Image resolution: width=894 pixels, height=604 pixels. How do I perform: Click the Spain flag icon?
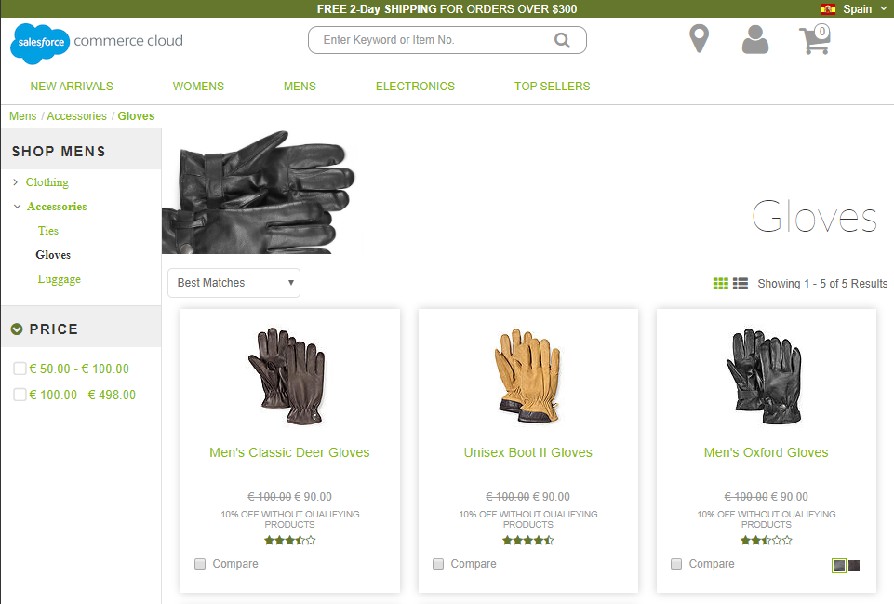pyautogui.click(x=827, y=8)
